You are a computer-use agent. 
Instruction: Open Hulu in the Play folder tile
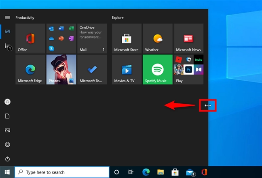click(x=199, y=60)
